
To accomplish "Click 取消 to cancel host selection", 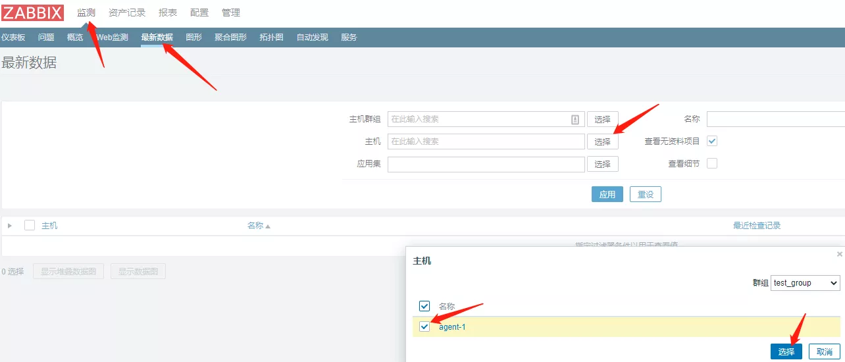I will 824,351.
